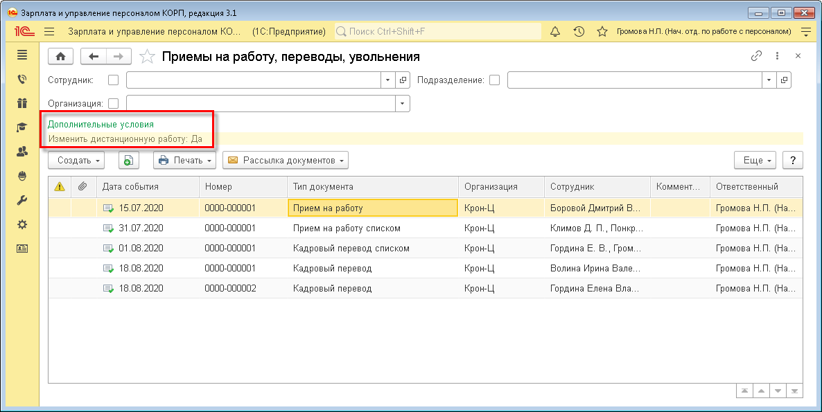
Task: Open the graduation cap sidebar section
Action: (x=22, y=127)
